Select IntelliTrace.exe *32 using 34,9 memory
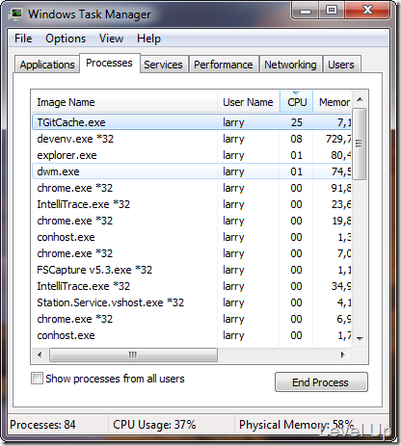 pos(192,286)
